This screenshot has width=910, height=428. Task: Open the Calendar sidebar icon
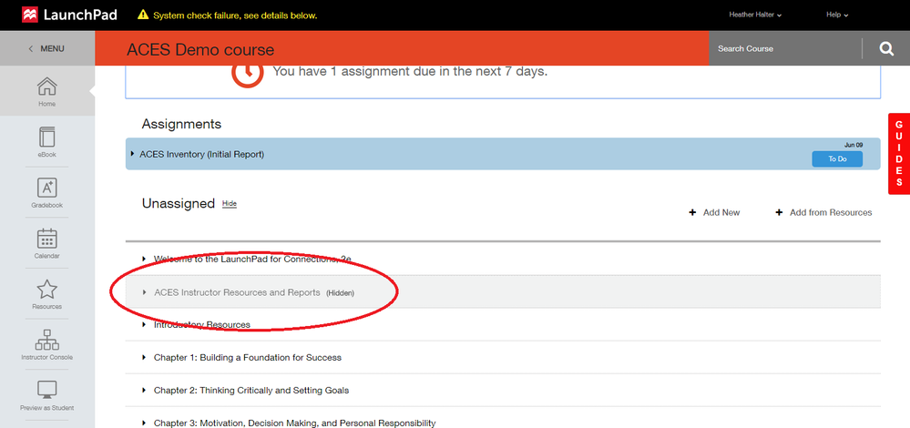(46, 239)
